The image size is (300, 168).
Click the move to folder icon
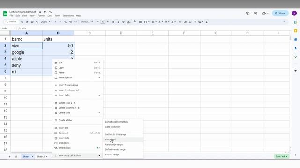pos(45,12)
